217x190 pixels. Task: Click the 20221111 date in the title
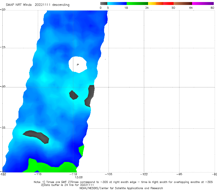tap(43, 5)
